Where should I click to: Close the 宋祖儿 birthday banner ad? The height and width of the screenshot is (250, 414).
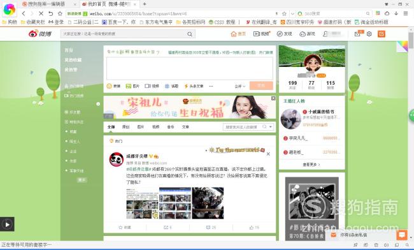(273, 98)
